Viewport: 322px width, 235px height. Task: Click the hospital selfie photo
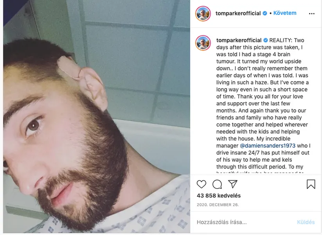point(97,116)
